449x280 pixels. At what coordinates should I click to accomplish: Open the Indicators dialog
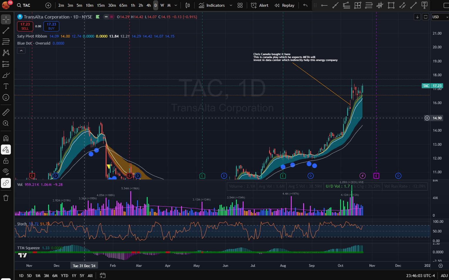coord(212,5)
